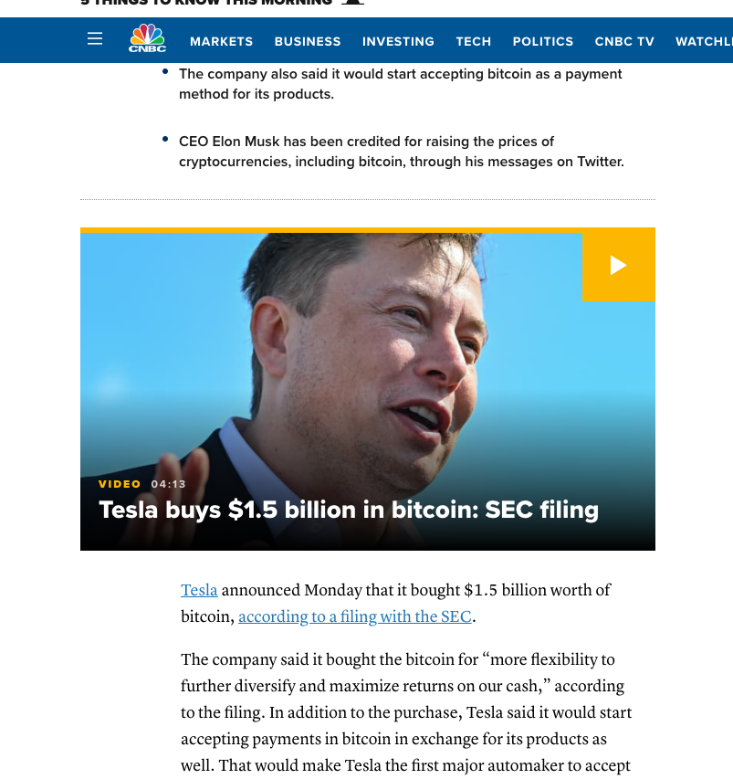Click the yellow VIDEO label
Viewport: 733px width, 779px height.
[120, 484]
